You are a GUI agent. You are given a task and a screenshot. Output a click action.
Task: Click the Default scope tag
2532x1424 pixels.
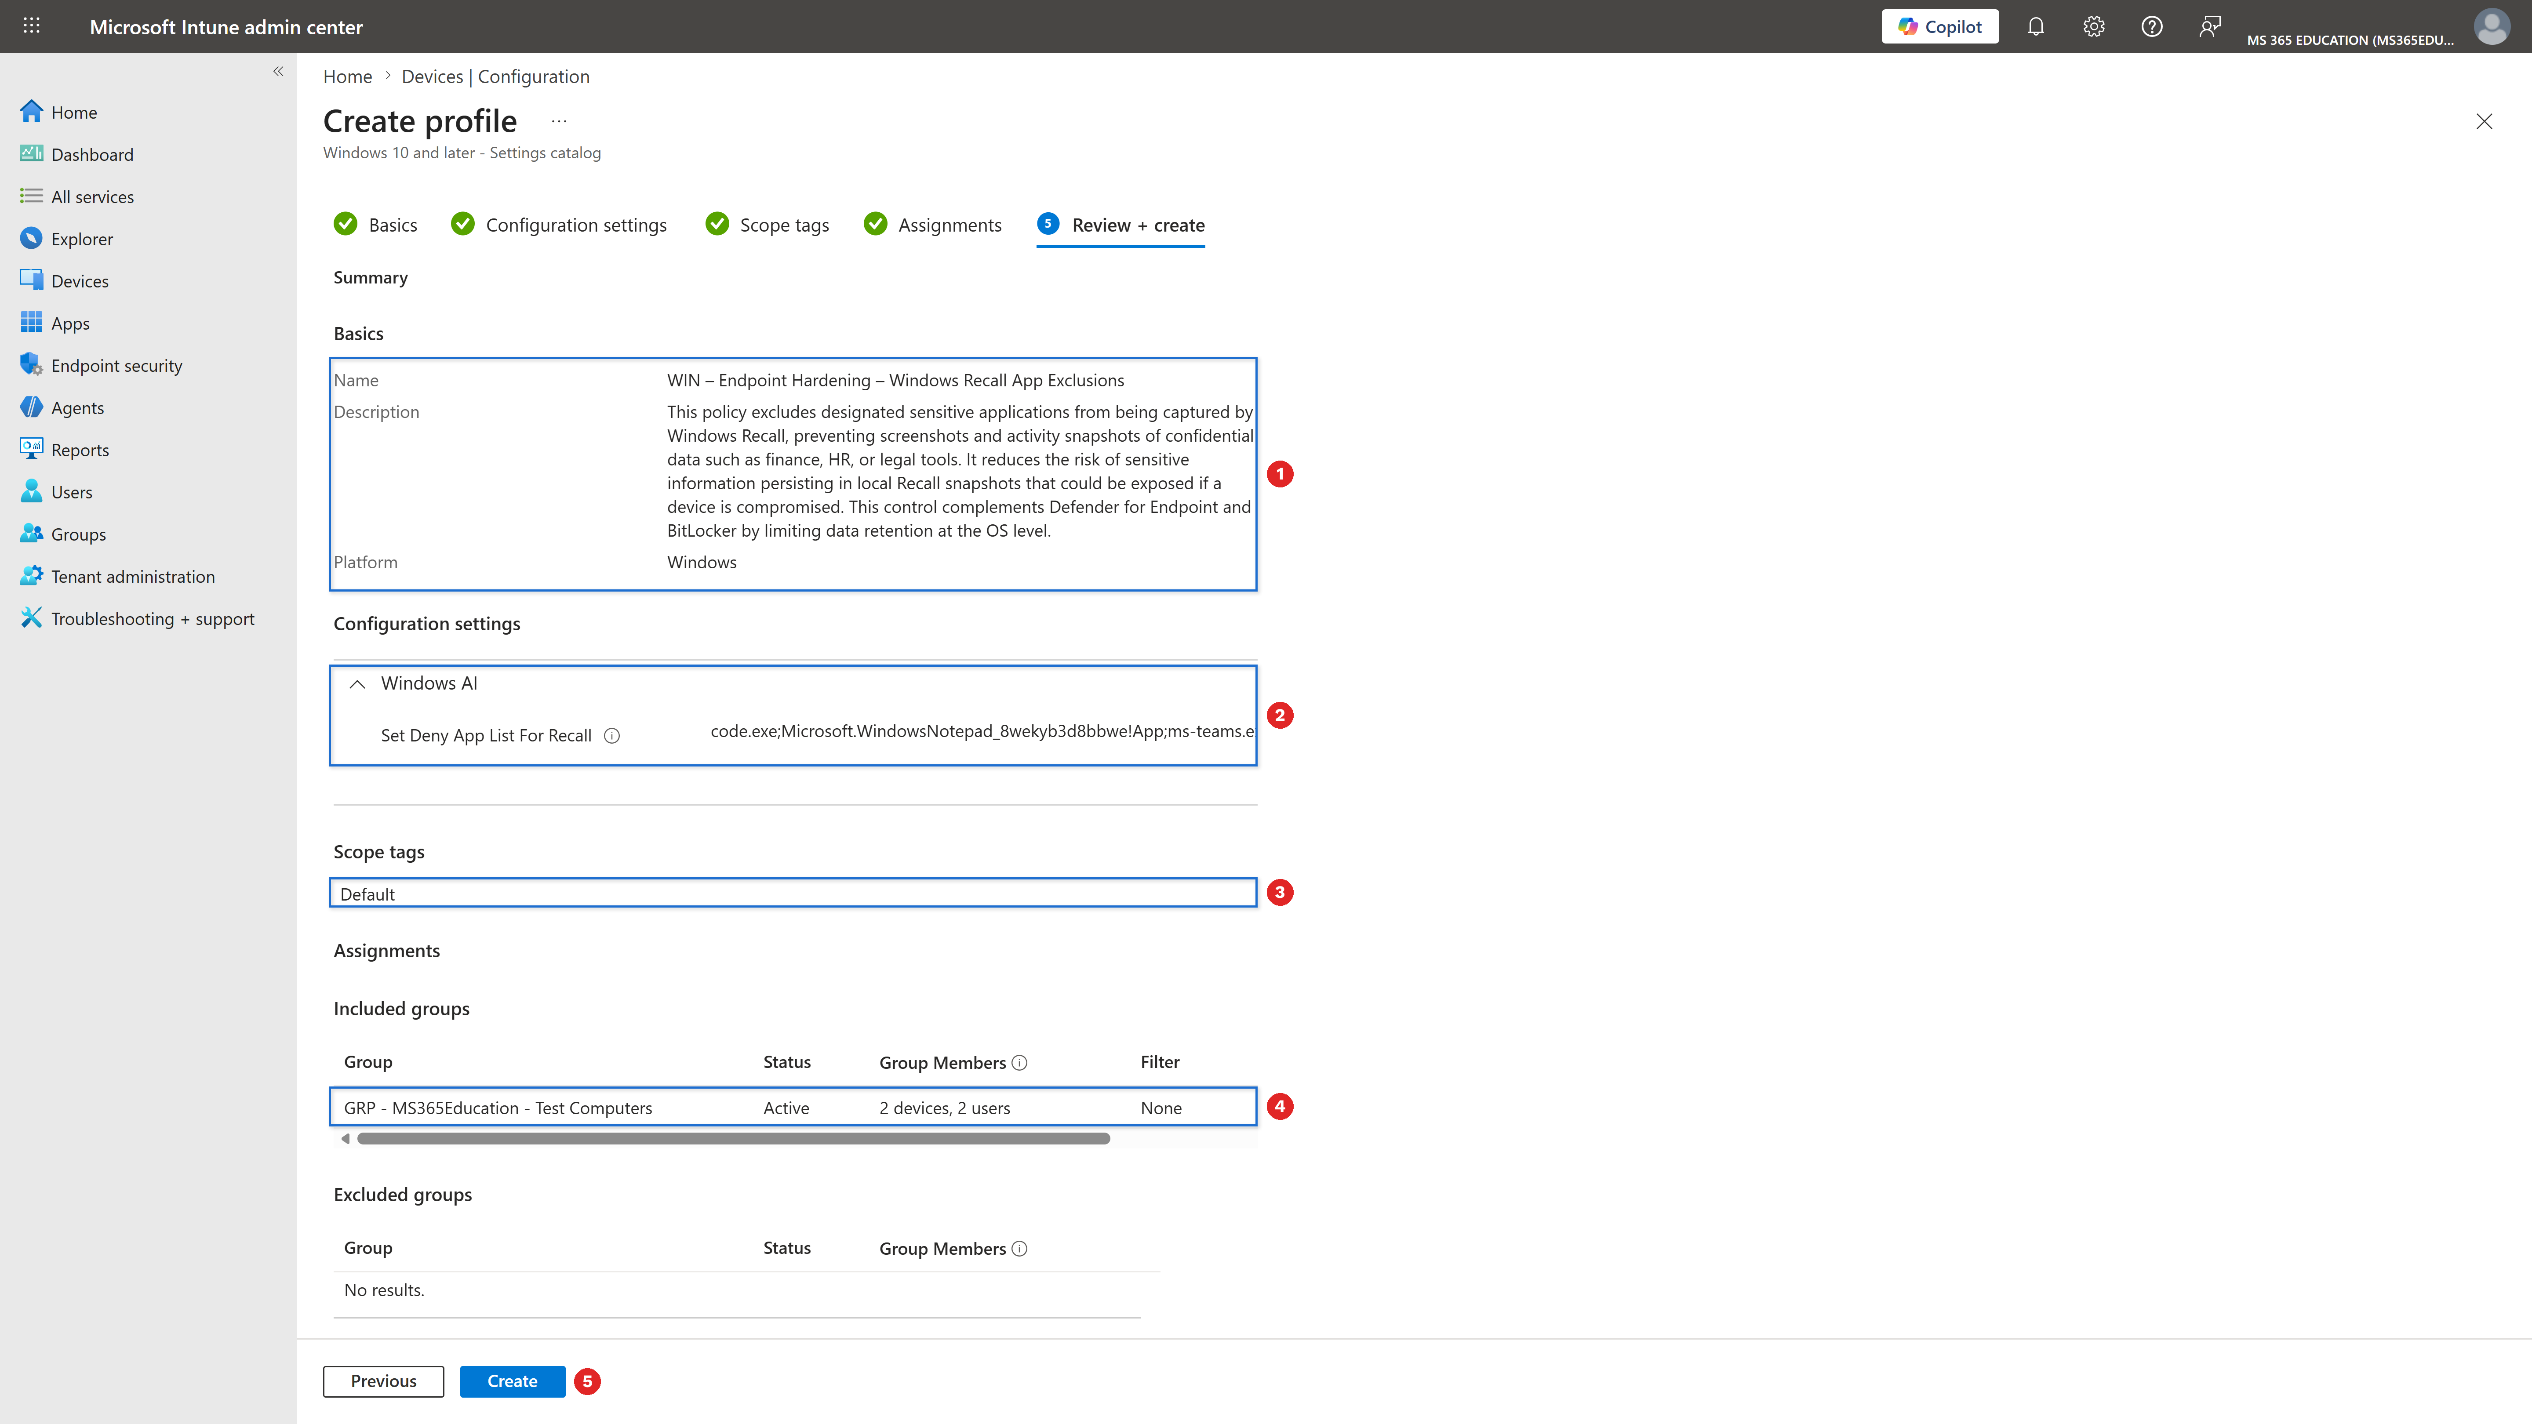[367, 894]
